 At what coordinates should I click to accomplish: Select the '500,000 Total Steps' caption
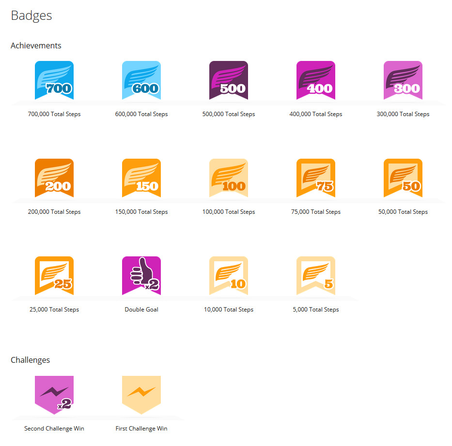[229, 114]
